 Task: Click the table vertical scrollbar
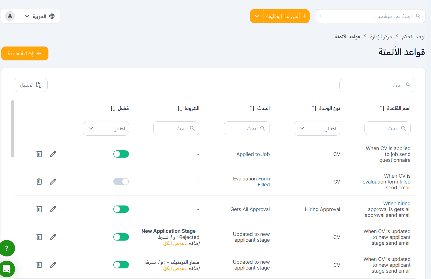pos(13,129)
